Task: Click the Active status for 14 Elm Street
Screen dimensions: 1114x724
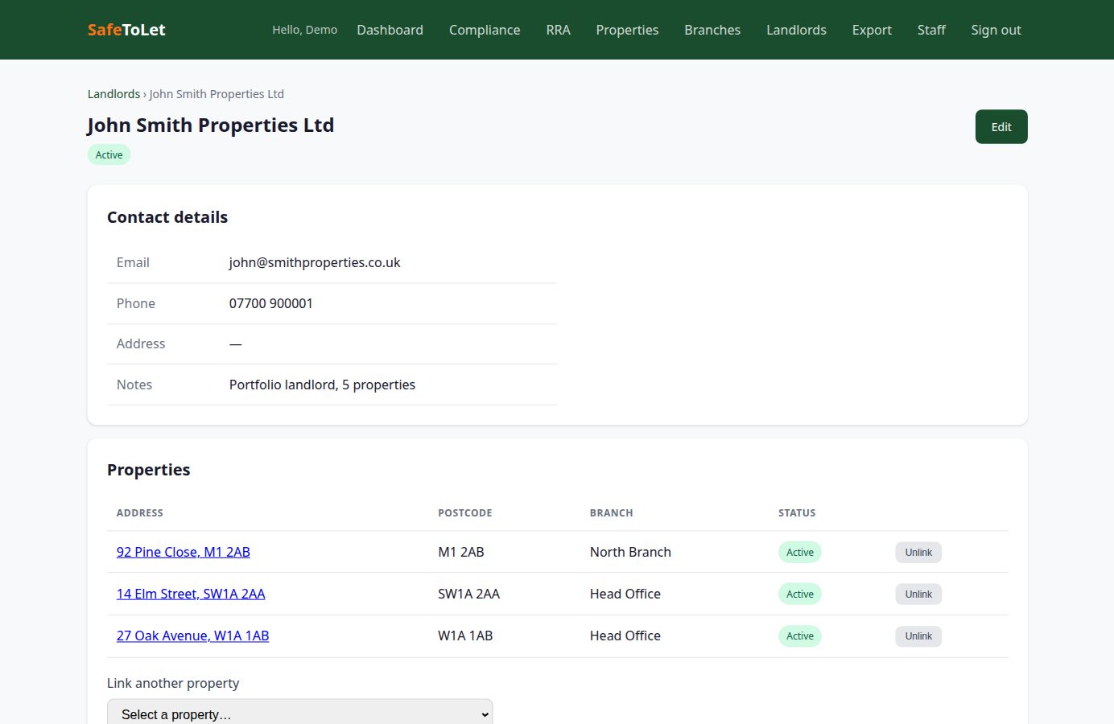Action: point(799,594)
